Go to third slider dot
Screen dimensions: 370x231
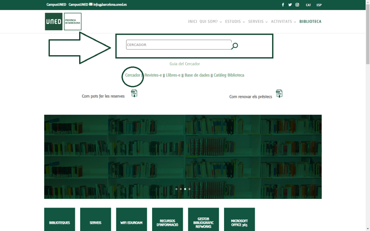click(x=185, y=189)
